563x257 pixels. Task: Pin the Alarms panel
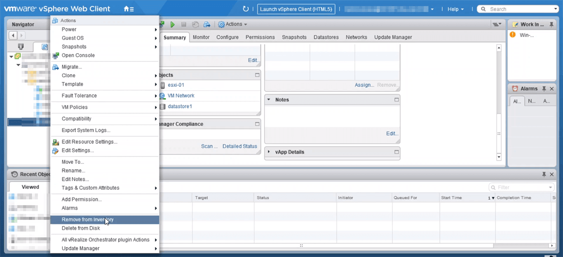point(544,89)
